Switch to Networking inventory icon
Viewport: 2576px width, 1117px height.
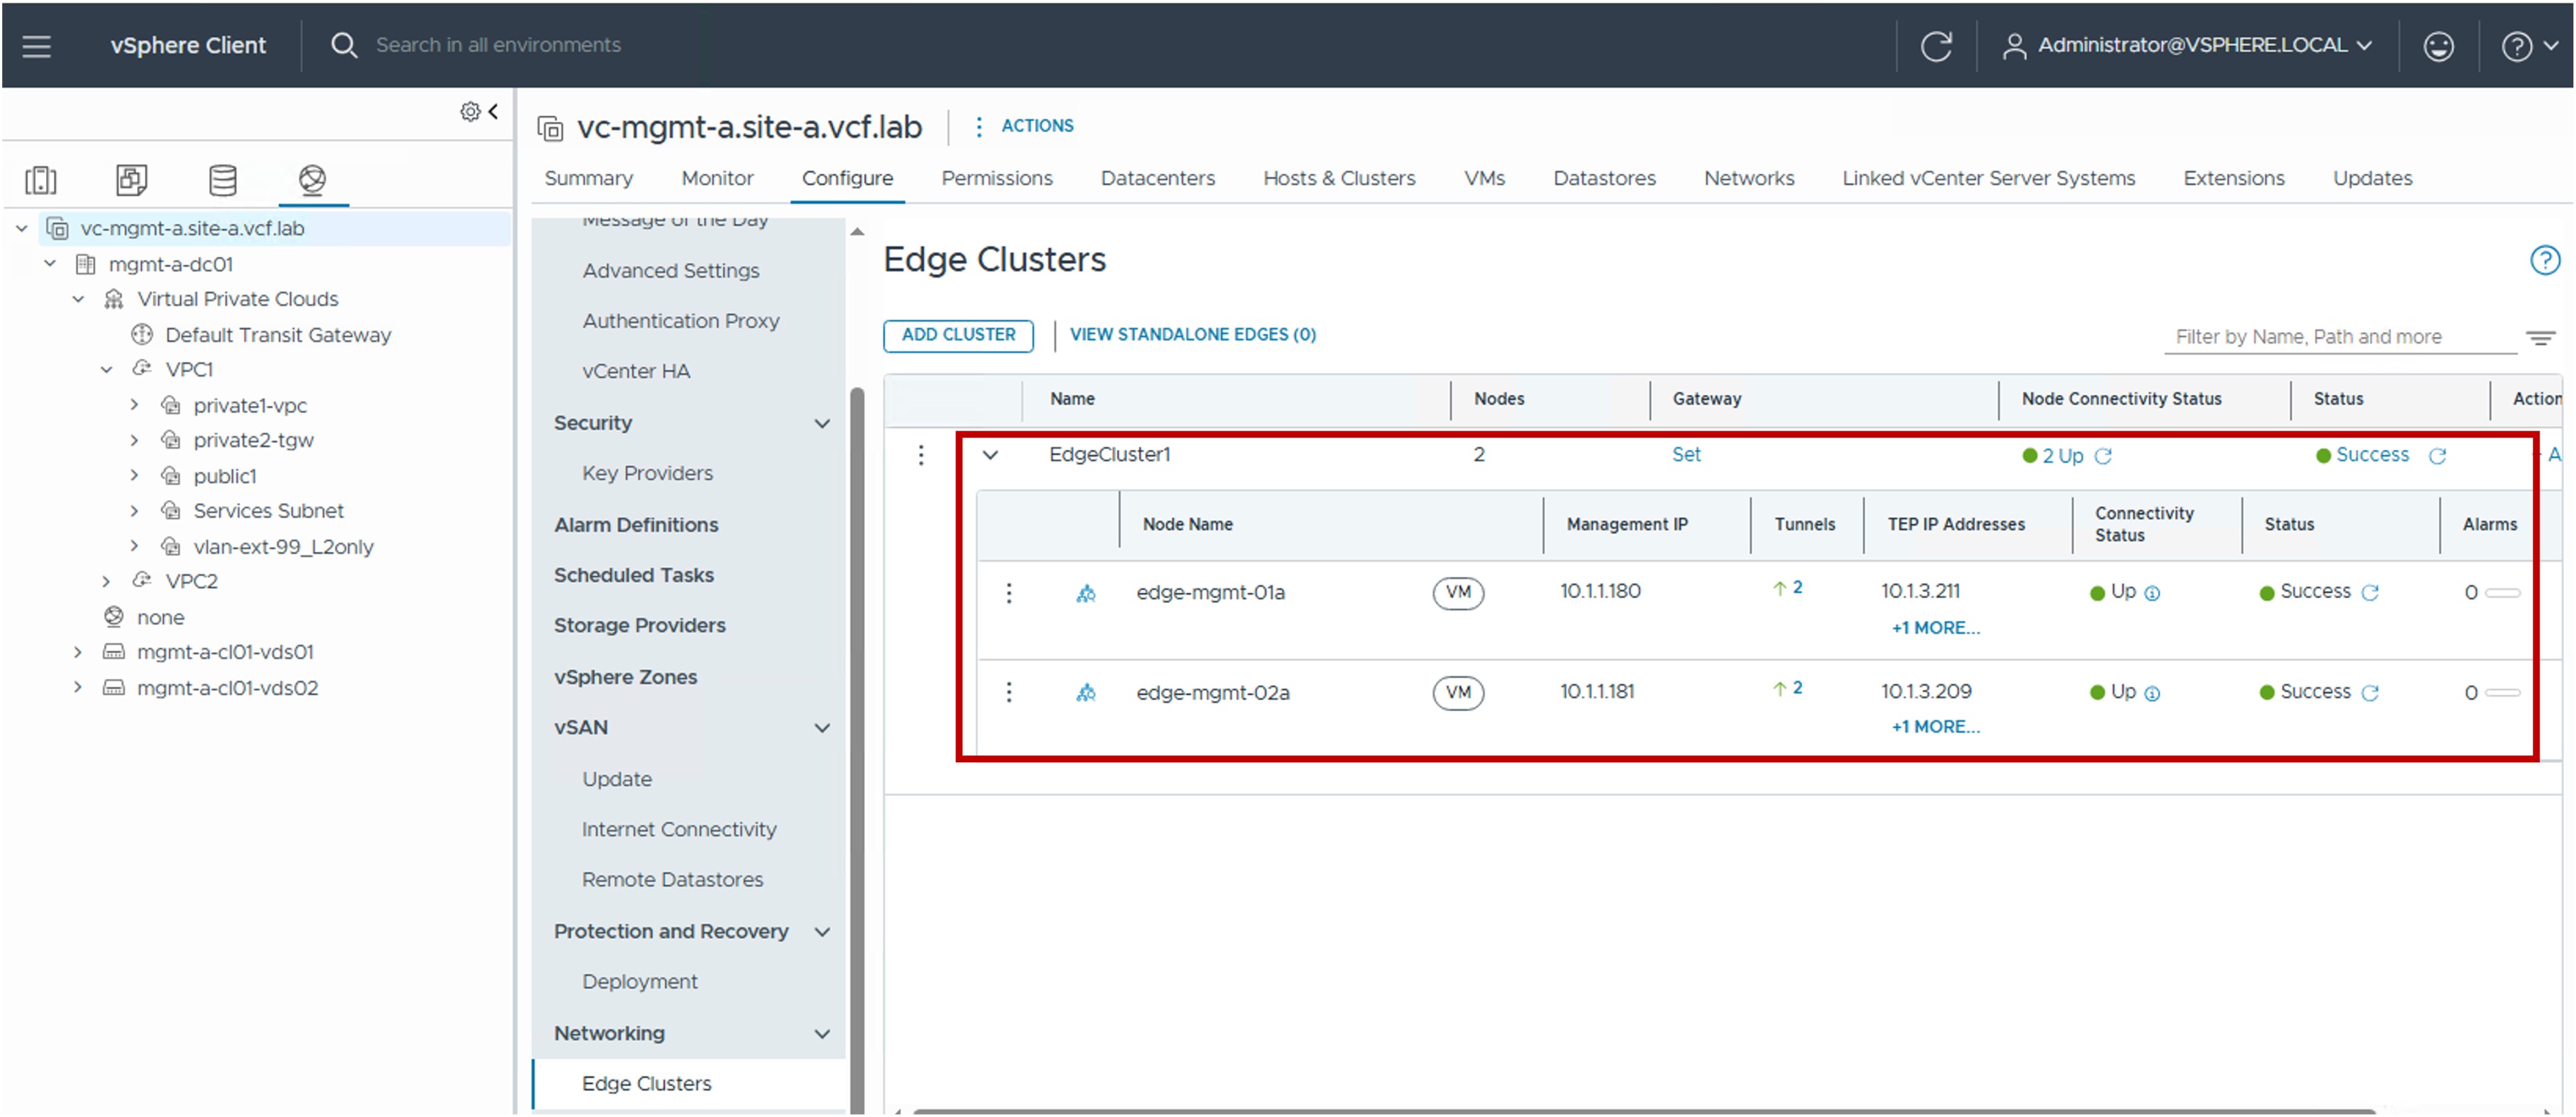pos(312,180)
